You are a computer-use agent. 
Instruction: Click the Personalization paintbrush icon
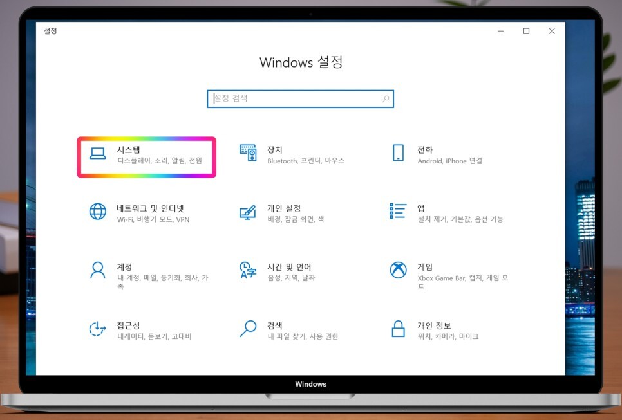tap(248, 212)
